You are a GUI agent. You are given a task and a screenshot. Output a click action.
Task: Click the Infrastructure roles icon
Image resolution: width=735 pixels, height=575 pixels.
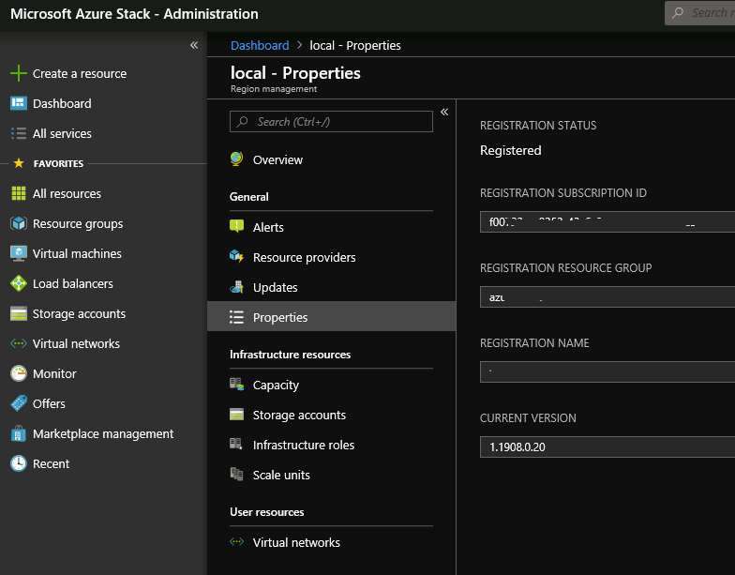click(236, 444)
